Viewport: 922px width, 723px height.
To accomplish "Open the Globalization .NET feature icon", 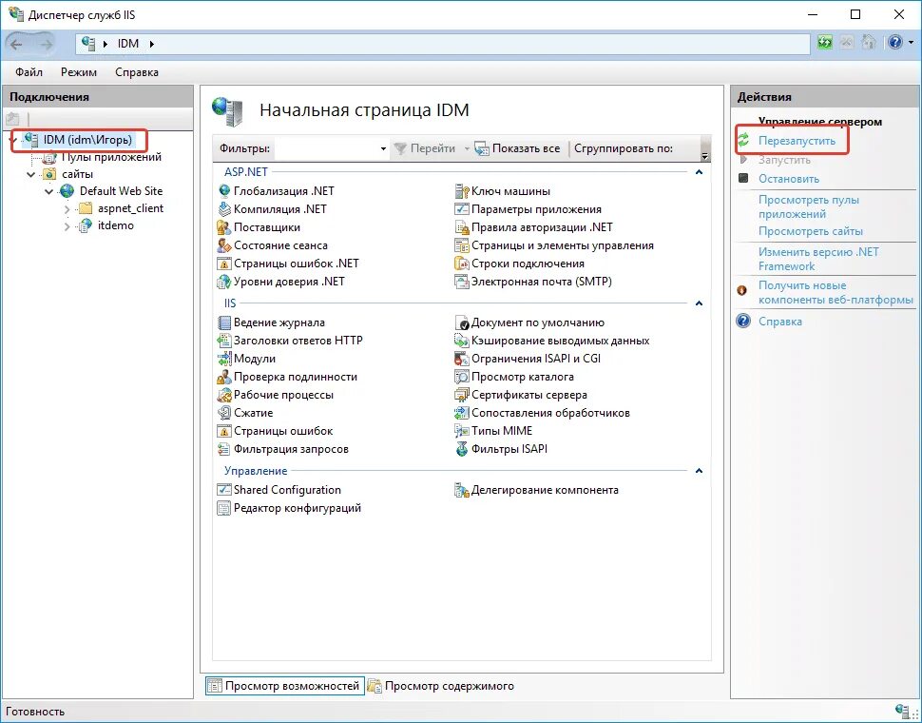I will (224, 191).
